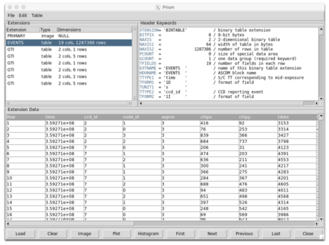Click the Histogram button

pyautogui.click(x=148, y=233)
